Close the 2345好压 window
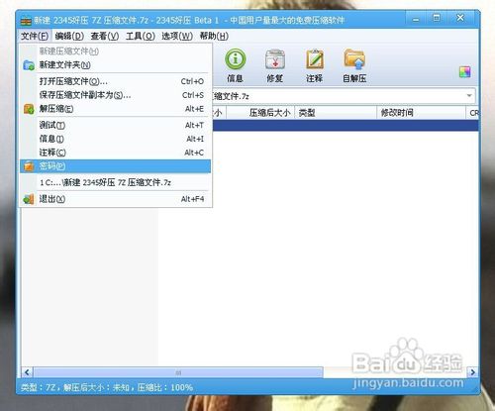The width and height of the screenshot is (495, 411). (x=460, y=18)
